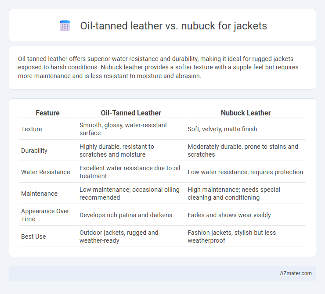Click the 'Durability' row label

point(34,151)
